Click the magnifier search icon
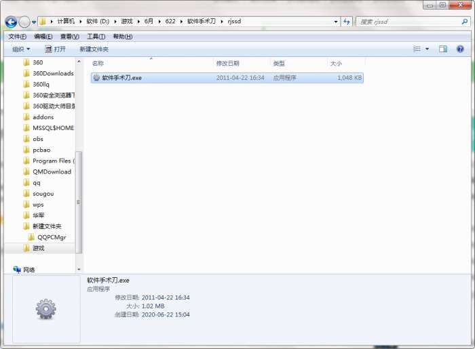Image resolution: width=475 pixels, height=349 pixels. click(465, 22)
